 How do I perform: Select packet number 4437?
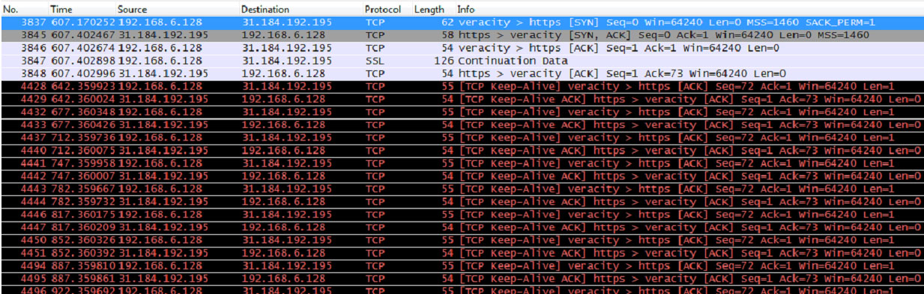pyautogui.click(x=462, y=138)
